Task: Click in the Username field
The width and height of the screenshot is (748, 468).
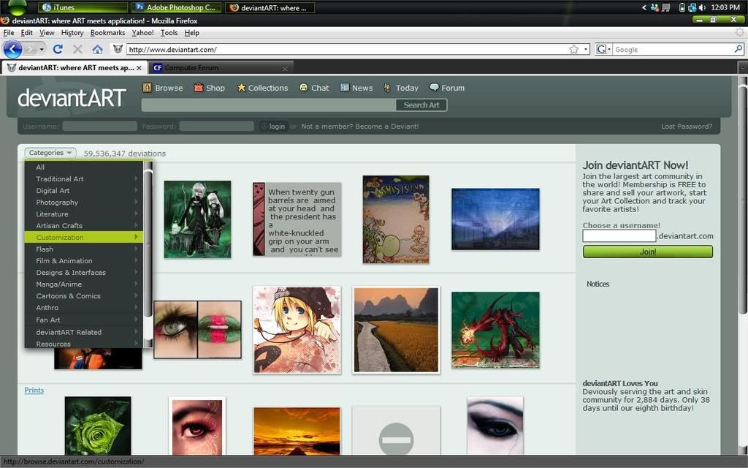Action: tap(99, 126)
